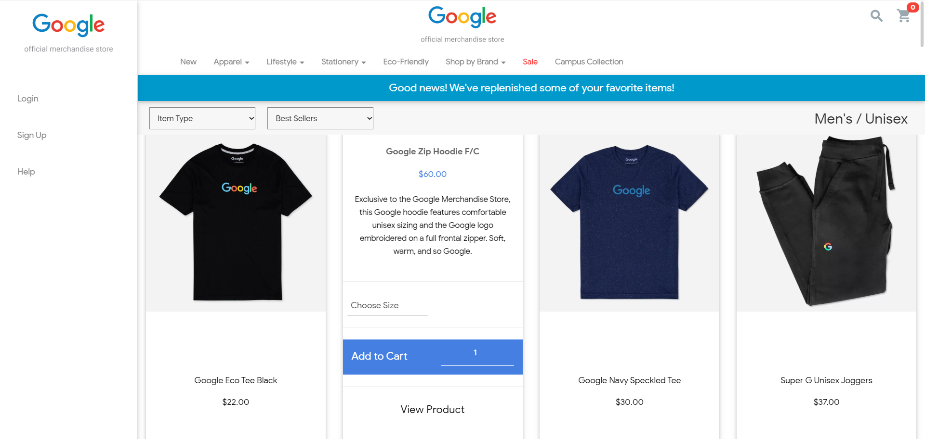Click the Sign Up link
Image resolution: width=925 pixels, height=439 pixels.
32,135
